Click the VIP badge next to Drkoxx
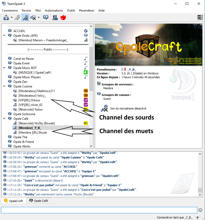Image resolution: width=205 pixels, height=220 pixels. tap(86, 100)
